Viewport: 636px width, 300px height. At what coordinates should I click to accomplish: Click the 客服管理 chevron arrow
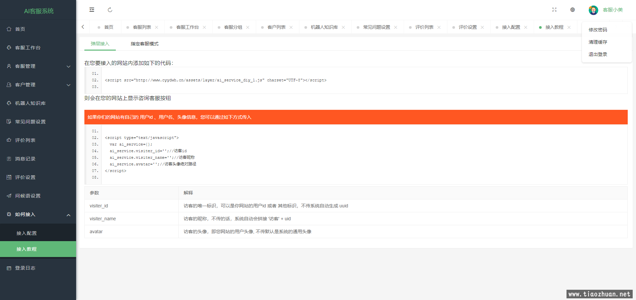[68, 66]
